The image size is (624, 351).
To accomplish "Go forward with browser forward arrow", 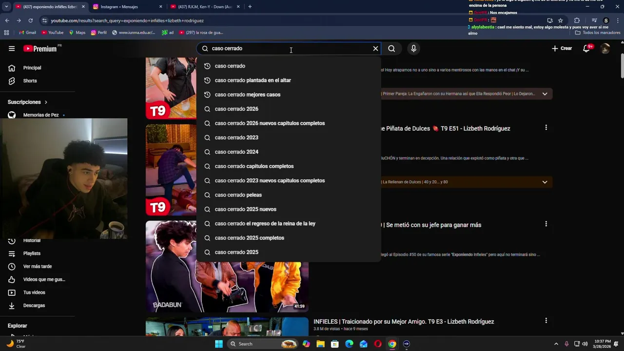I will click(19, 20).
